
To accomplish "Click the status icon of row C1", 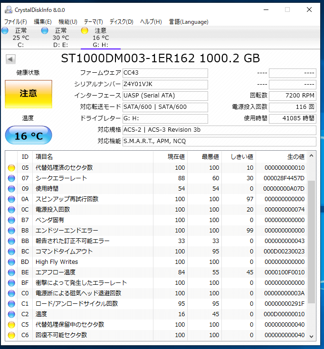I will [x=11, y=304].
